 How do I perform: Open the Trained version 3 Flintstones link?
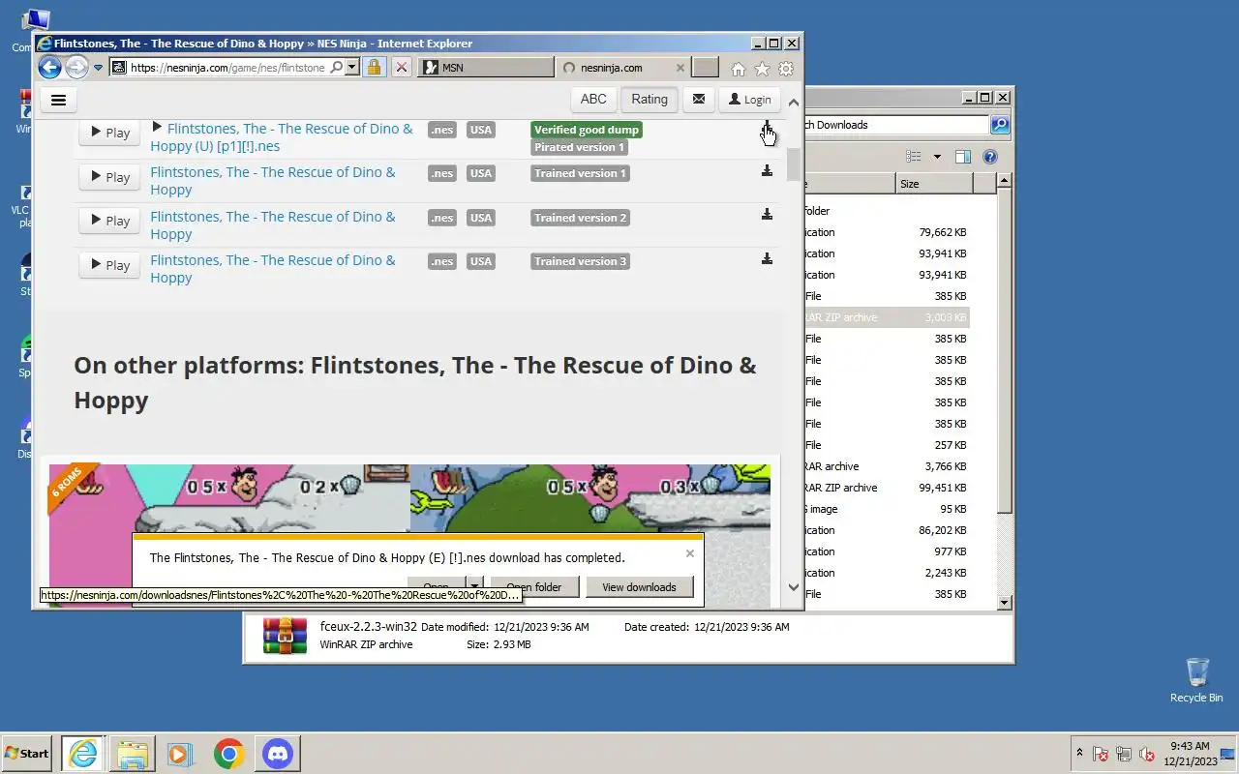point(273,269)
